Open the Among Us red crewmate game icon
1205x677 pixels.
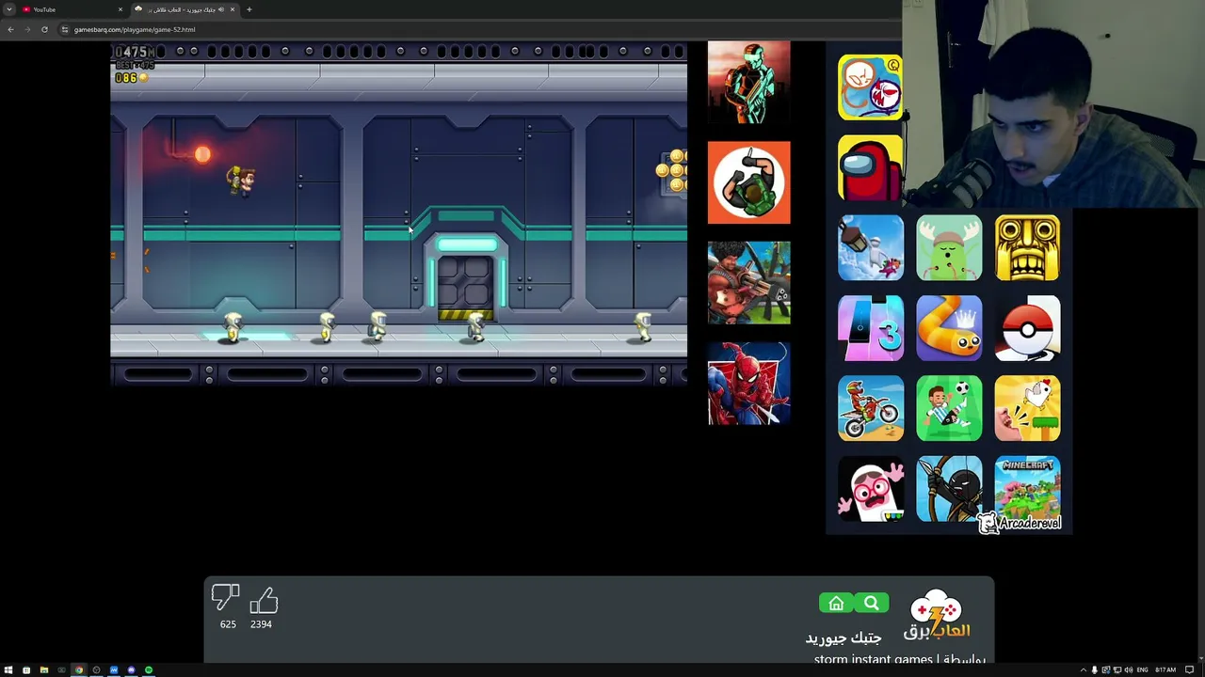point(870,167)
